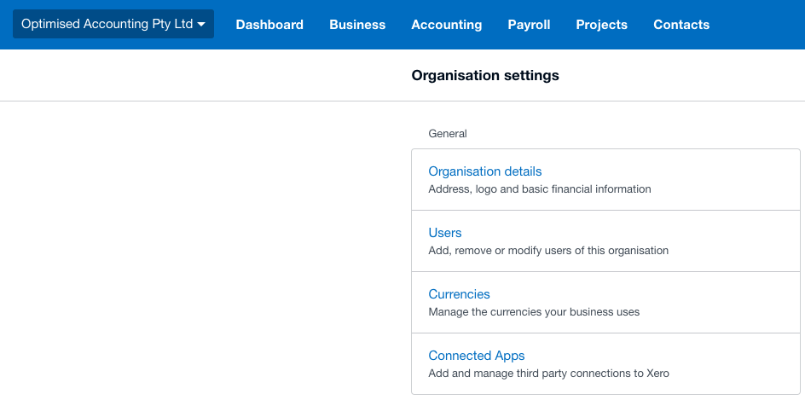Click the 'Manage the currencies your business uses' text
The width and height of the screenshot is (805, 400).
point(534,312)
